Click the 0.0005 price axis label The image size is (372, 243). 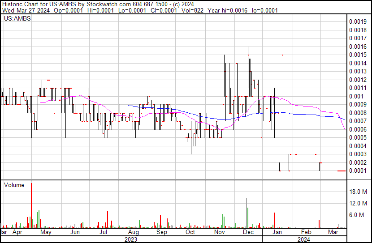[x=358, y=137]
